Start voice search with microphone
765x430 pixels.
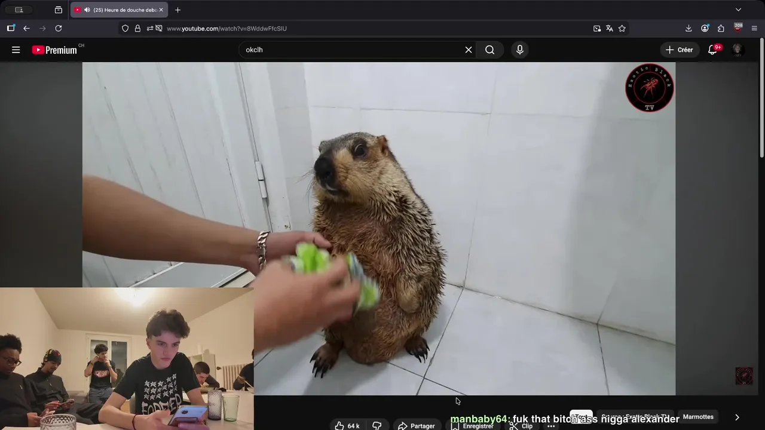520,50
